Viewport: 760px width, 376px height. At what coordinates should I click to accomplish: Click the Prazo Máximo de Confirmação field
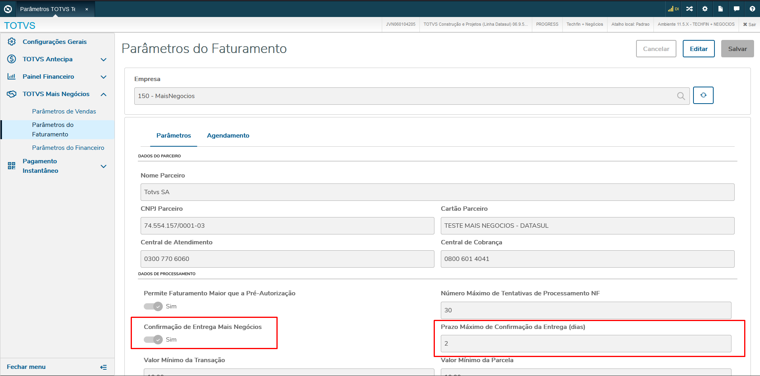[586, 344]
